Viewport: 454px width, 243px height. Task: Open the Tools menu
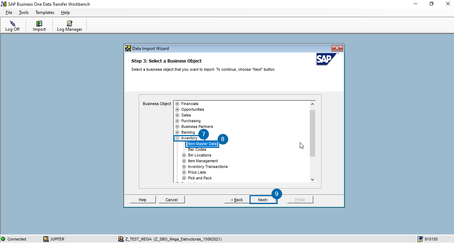(x=24, y=13)
